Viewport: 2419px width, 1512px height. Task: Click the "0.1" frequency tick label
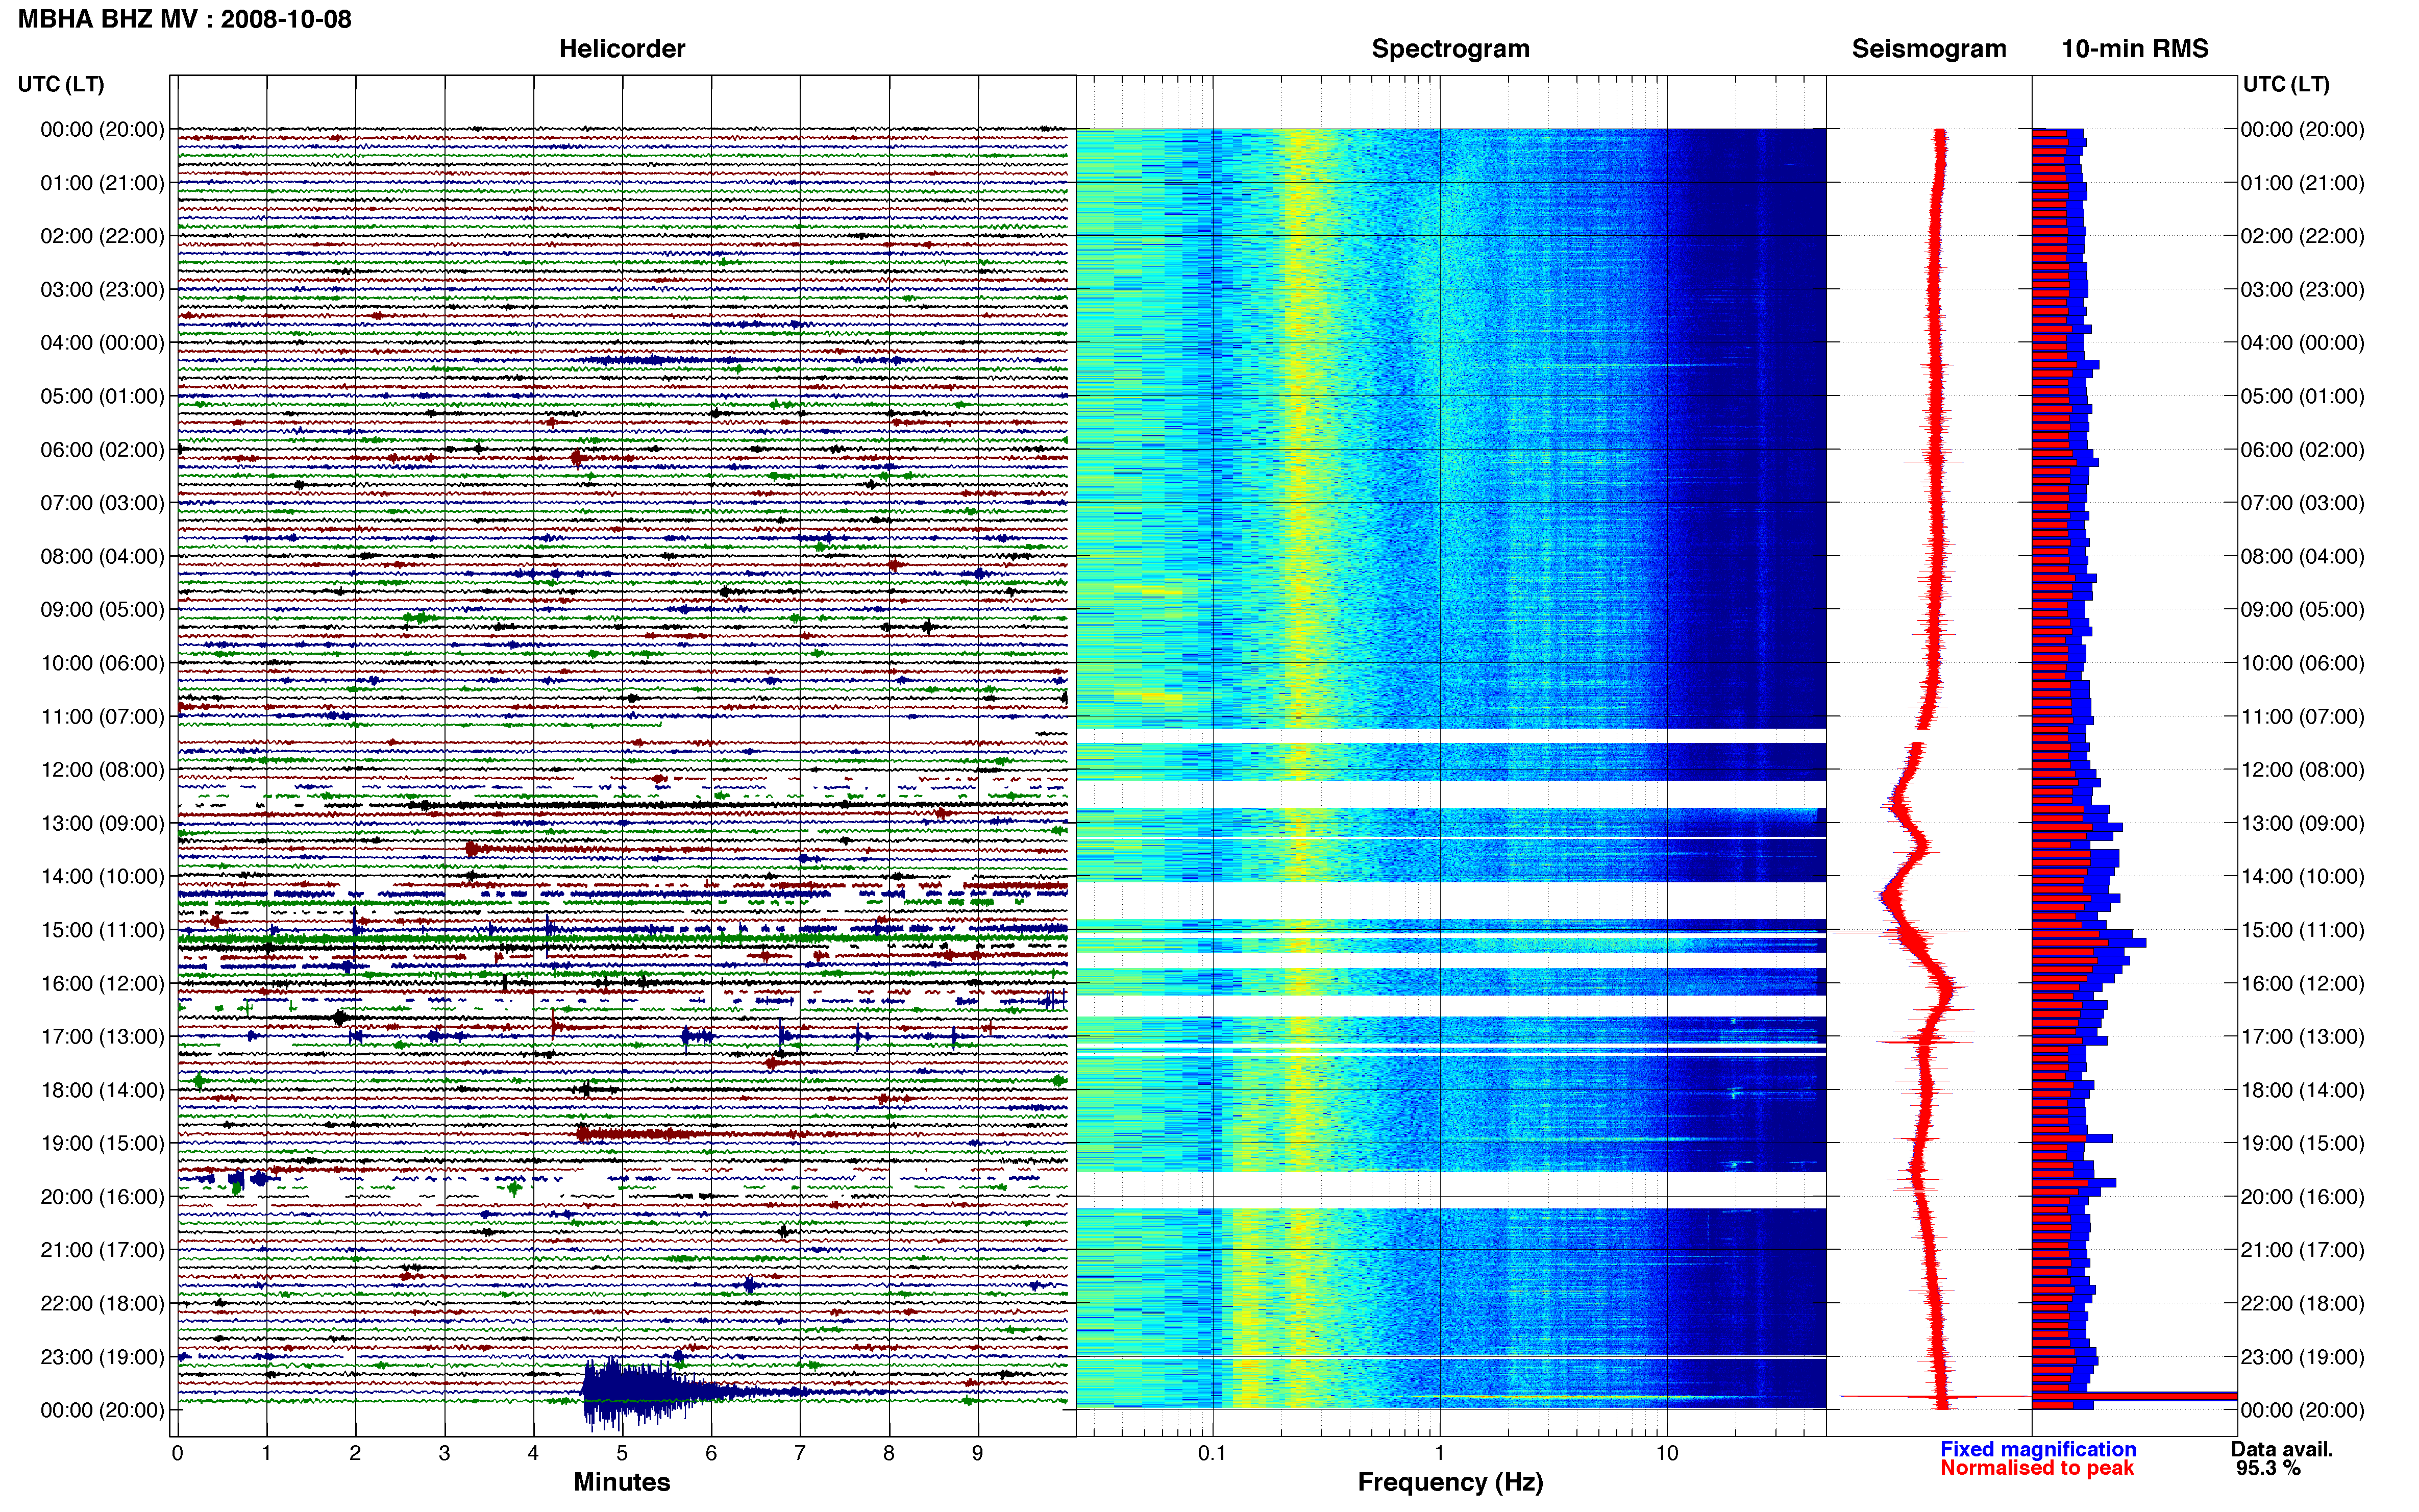pyautogui.click(x=1212, y=1453)
